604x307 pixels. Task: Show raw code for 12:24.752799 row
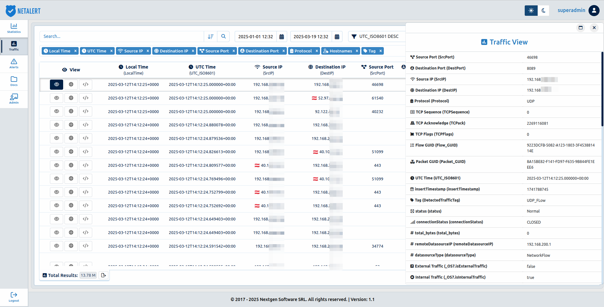click(x=86, y=192)
